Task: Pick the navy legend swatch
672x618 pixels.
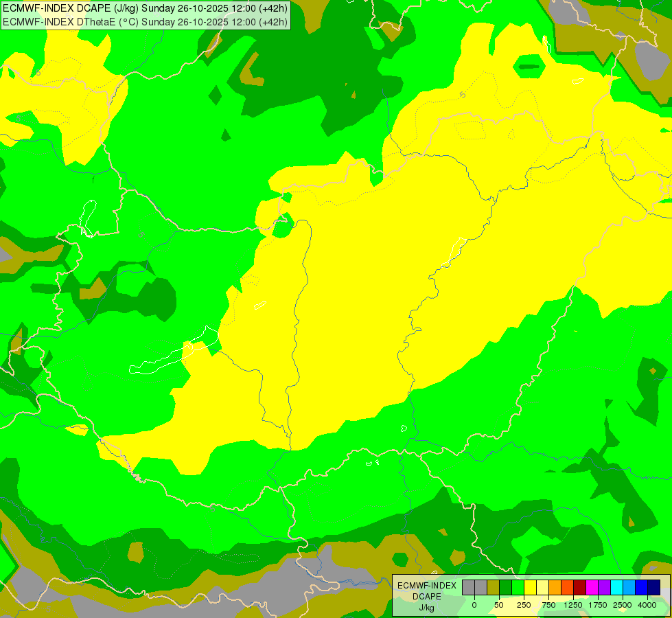Action: coord(654,587)
